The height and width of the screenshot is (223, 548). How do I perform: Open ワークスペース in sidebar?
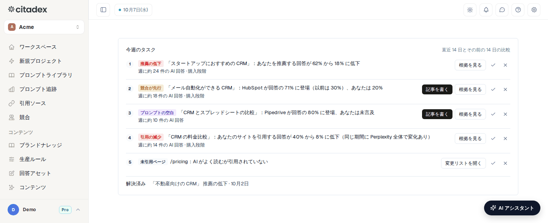44,47
